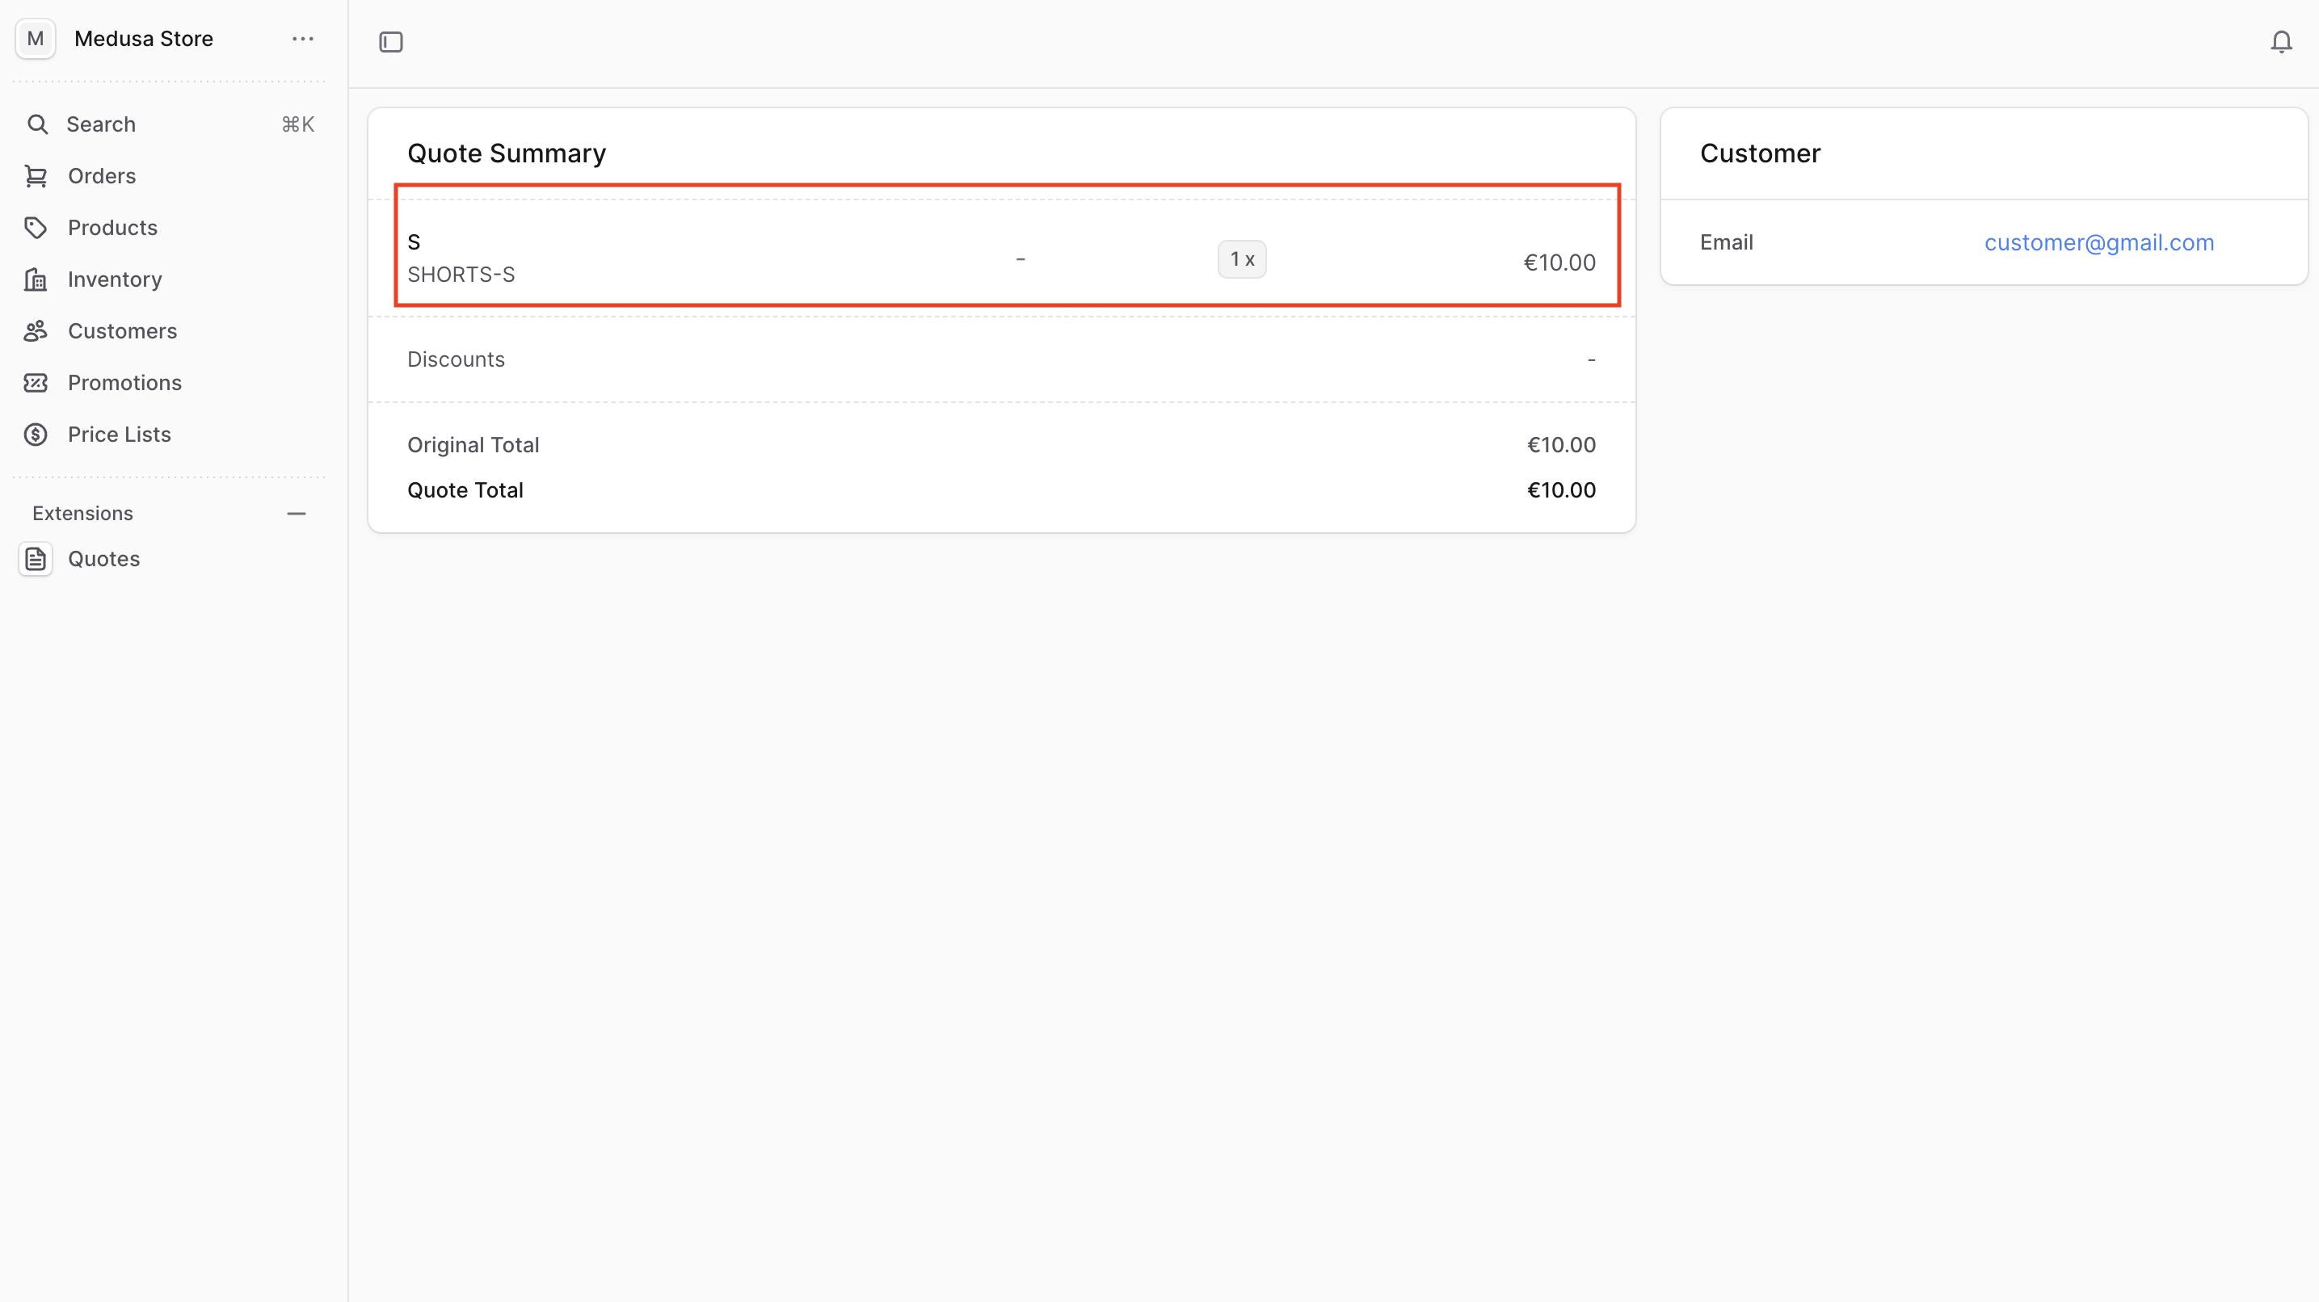Image resolution: width=2319 pixels, height=1302 pixels.
Task: Collapse the Extensions section
Action: (297, 513)
